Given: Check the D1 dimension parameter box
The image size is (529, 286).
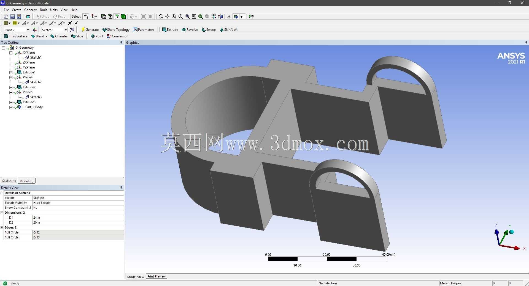Looking at the screenshot, I should [x=6, y=218].
